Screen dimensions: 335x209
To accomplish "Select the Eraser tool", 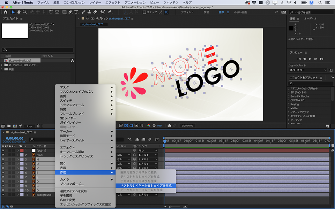I will point(96,12).
